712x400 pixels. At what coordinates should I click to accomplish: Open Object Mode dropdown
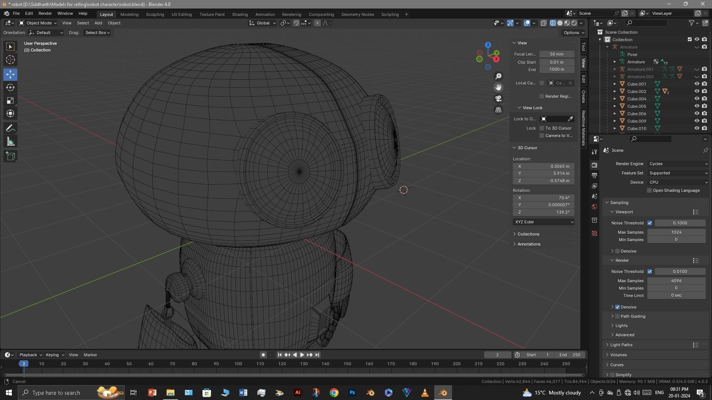[x=38, y=23]
